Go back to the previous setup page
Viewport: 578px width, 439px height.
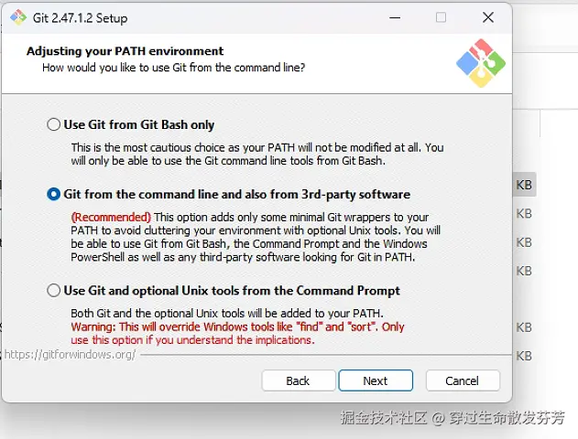(299, 380)
